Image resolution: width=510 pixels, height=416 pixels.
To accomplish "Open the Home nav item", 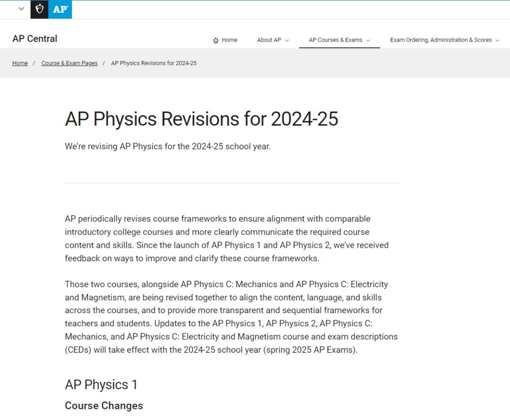I will 225,40.
